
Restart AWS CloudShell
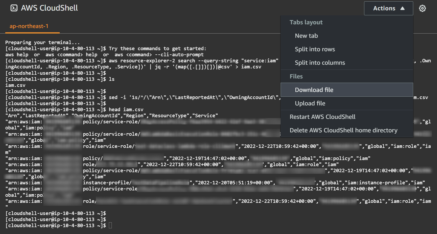tap(322, 117)
